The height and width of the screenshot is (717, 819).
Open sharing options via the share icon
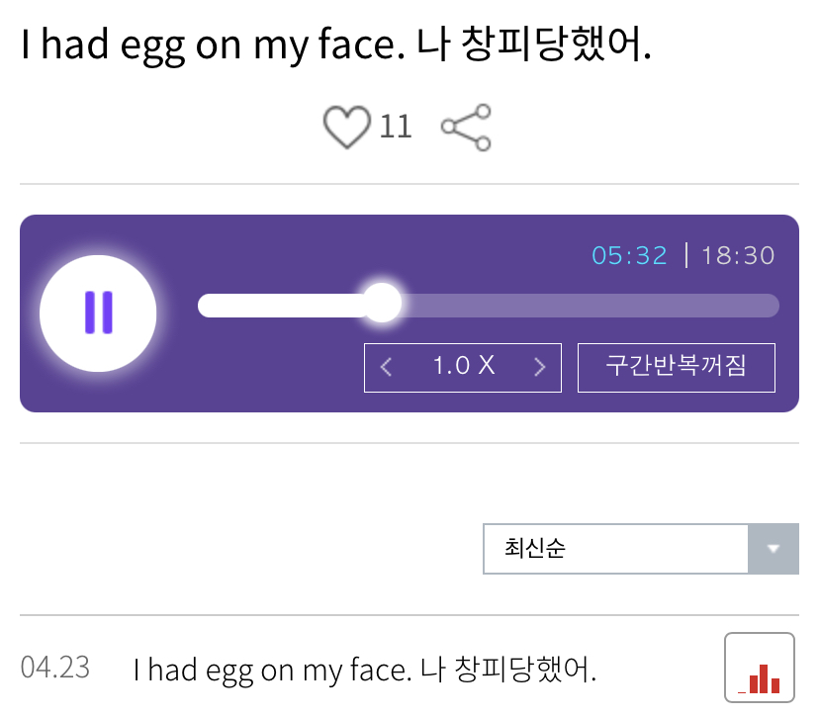click(x=465, y=127)
